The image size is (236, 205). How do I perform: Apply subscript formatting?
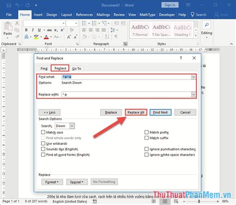[56, 30]
